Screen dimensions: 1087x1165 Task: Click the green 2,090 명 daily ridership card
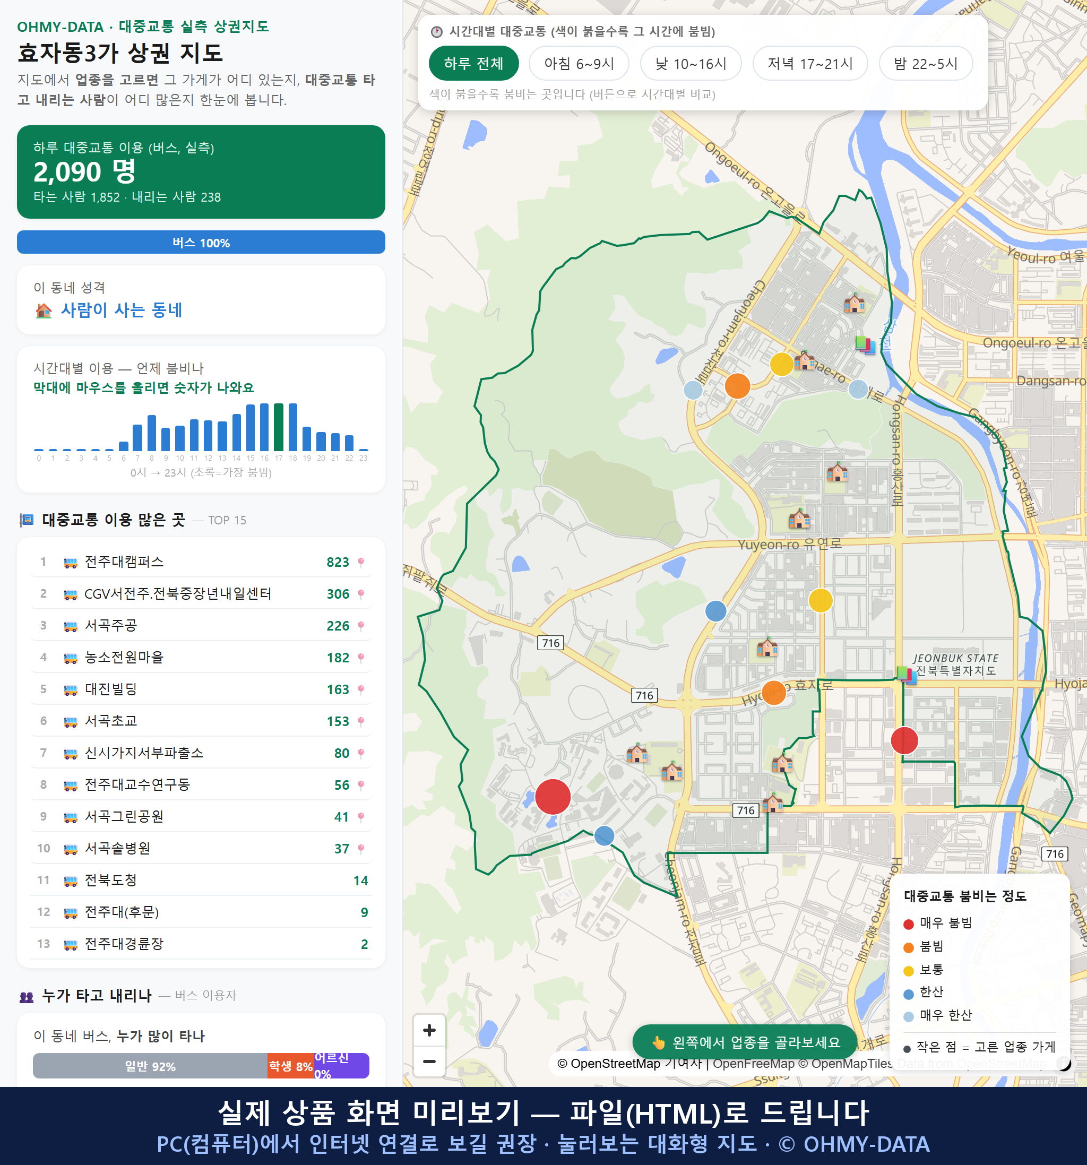[x=201, y=172]
